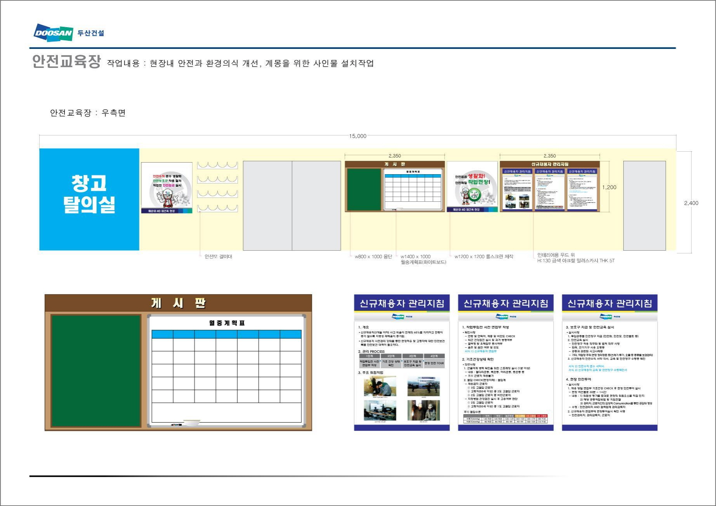Click the blue 창고 탈의실 panel

coord(89,199)
